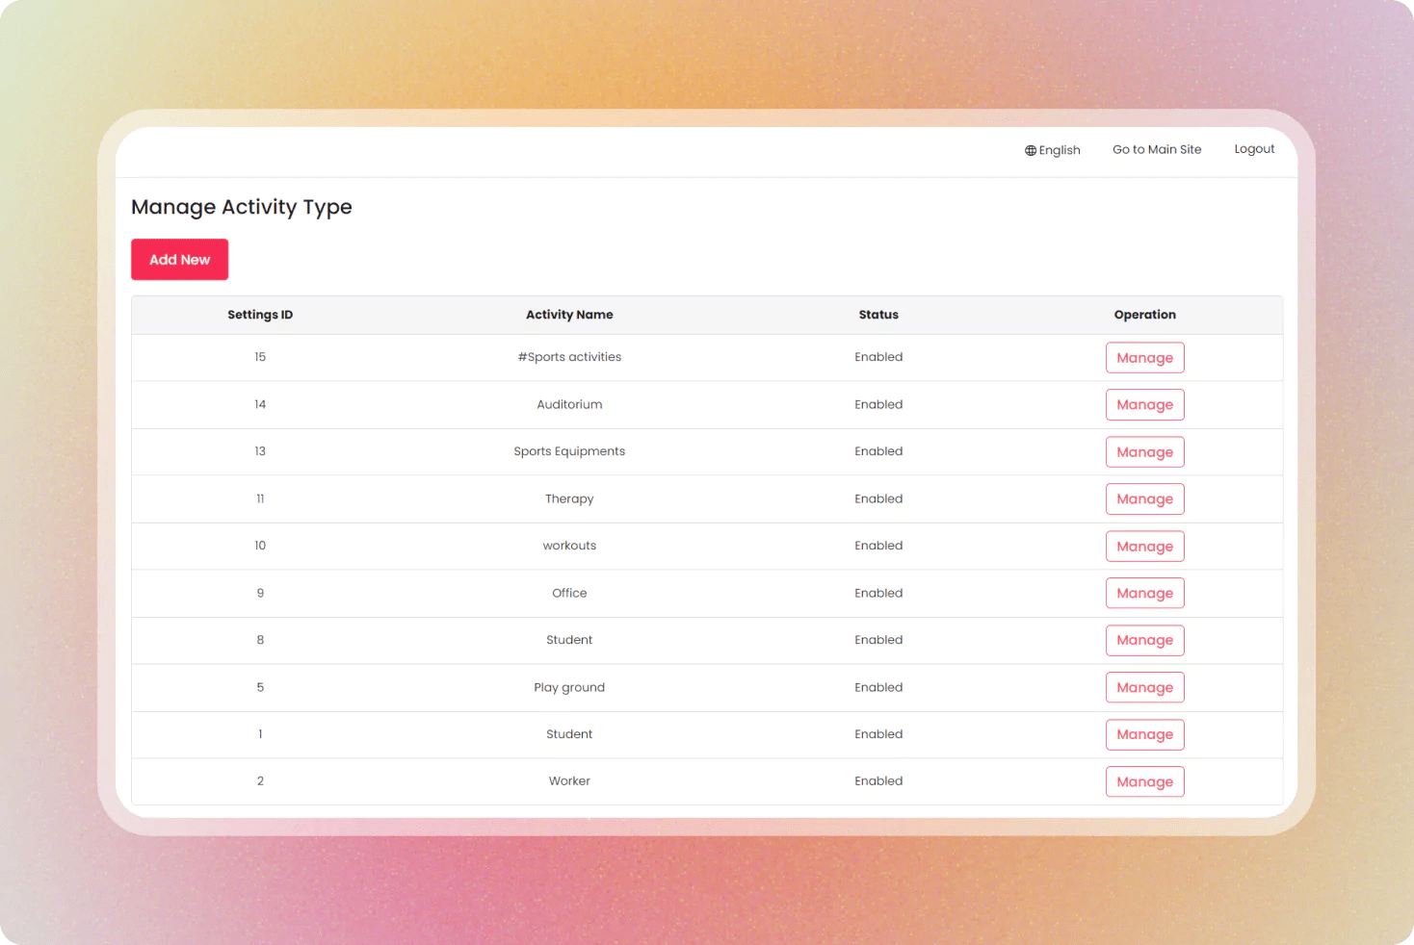The height and width of the screenshot is (945, 1414).
Task: Click settings ID 15 cell
Action: pyautogui.click(x=260, y=357)
